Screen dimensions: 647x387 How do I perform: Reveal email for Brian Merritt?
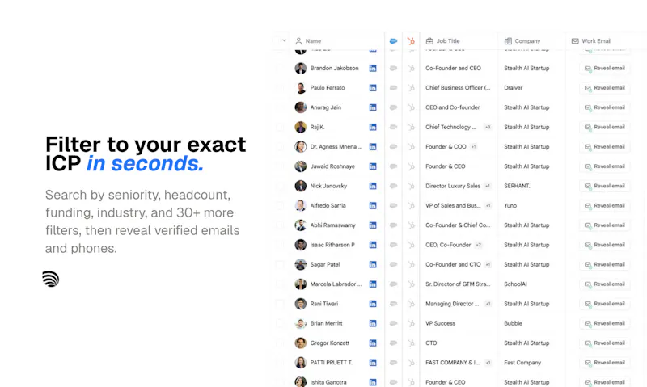(604, 323)
